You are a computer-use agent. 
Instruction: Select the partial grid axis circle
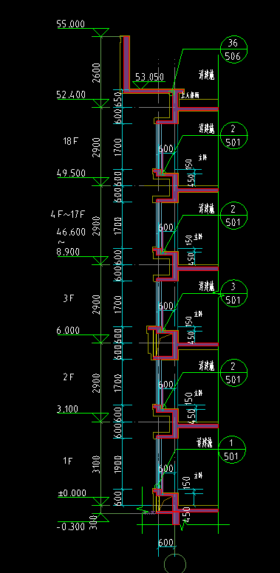click(175, 563)
